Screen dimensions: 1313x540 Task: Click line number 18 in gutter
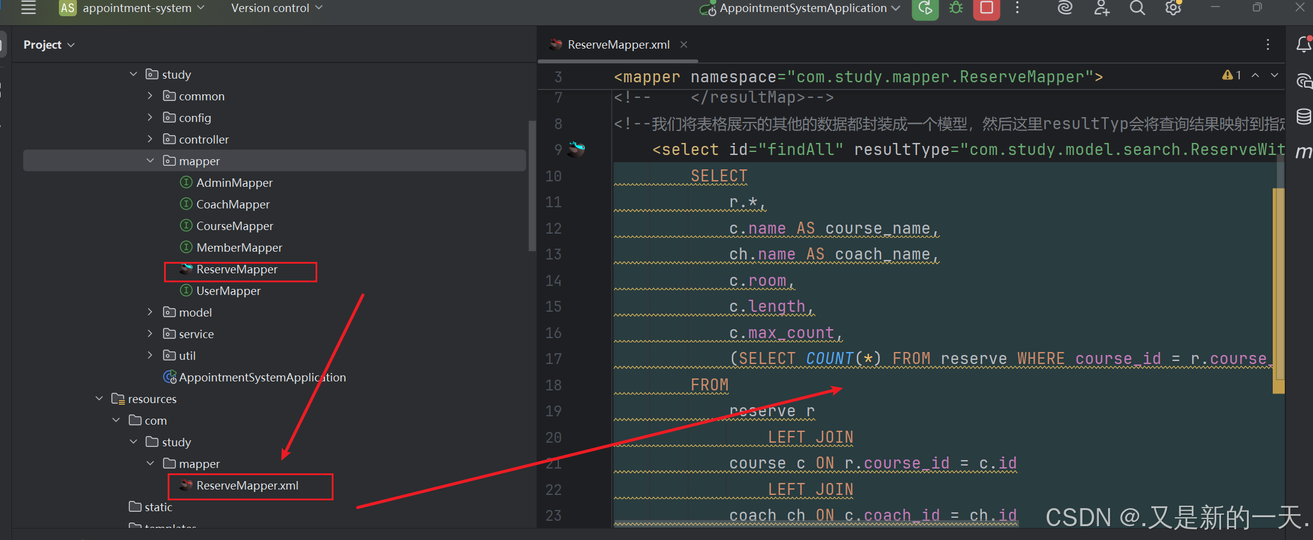553,385
